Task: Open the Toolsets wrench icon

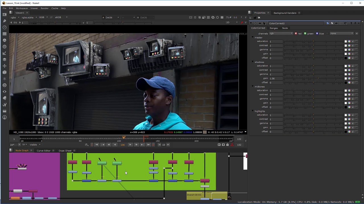Action: (4, 105)
